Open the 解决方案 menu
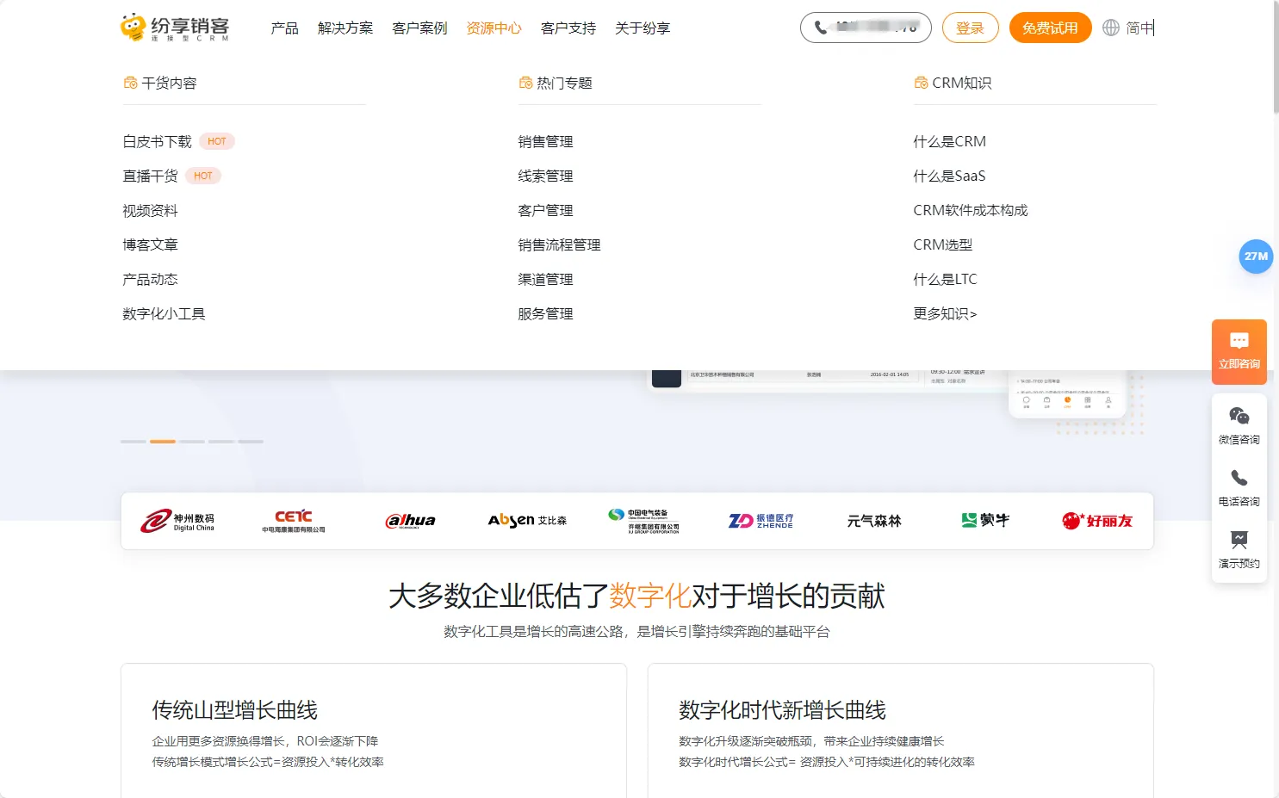Image resolution: width=1279 pixels, height=798 pixels. [x=345, y=28]
